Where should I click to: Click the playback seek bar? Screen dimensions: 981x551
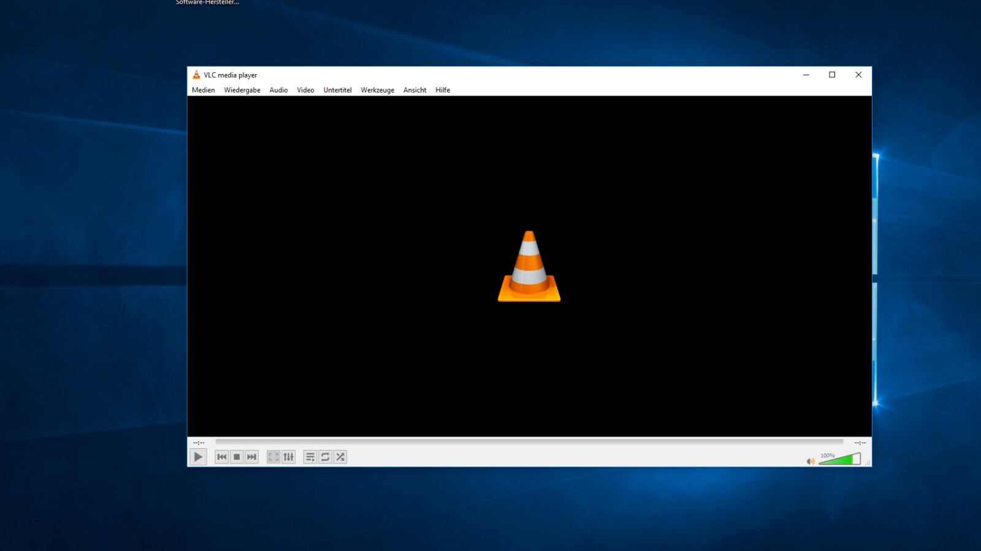tap(529, 441)
